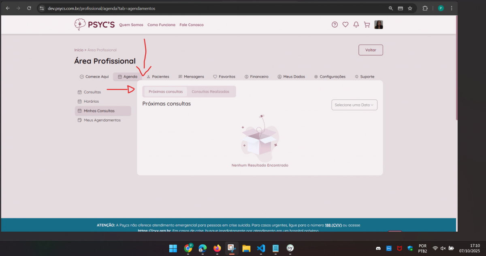The image size is (486, 256).
Task: Click the Voltar button
Action: coord(371,50)
